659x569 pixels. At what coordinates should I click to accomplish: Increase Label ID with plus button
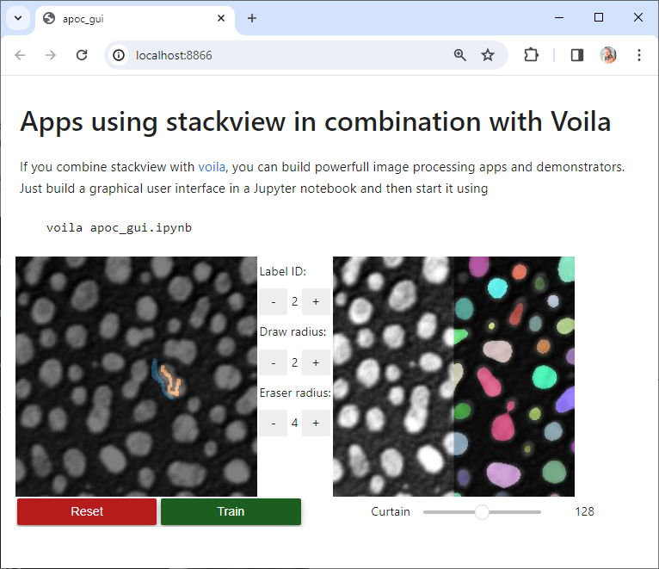(x=316, y=301)
